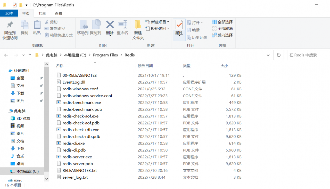Screen dimensions: 330x189
Task: Select the file RELEASENOTES.txt
Action: click(x=80, y=170)
